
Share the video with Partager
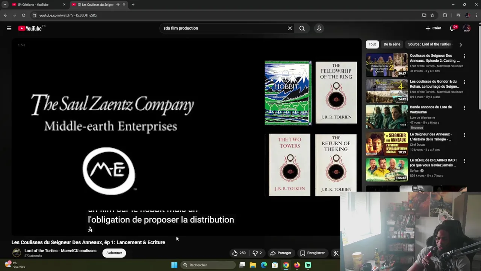[x=281, y=253]
